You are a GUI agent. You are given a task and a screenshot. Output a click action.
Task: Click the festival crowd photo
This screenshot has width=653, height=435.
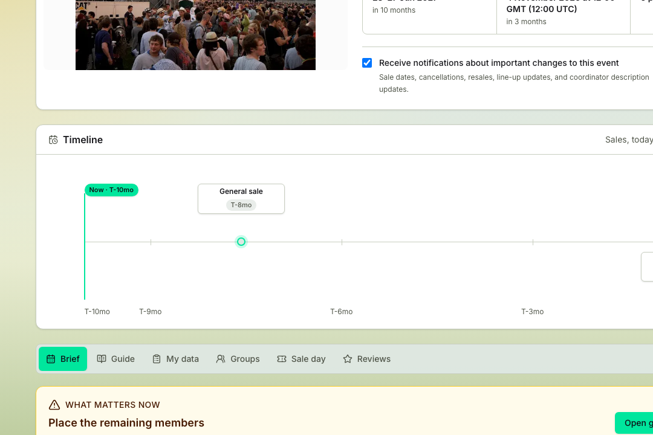(195, 35)
